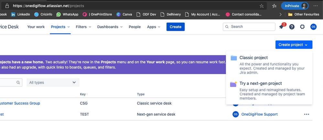Open the Jira settings gear

302,27
